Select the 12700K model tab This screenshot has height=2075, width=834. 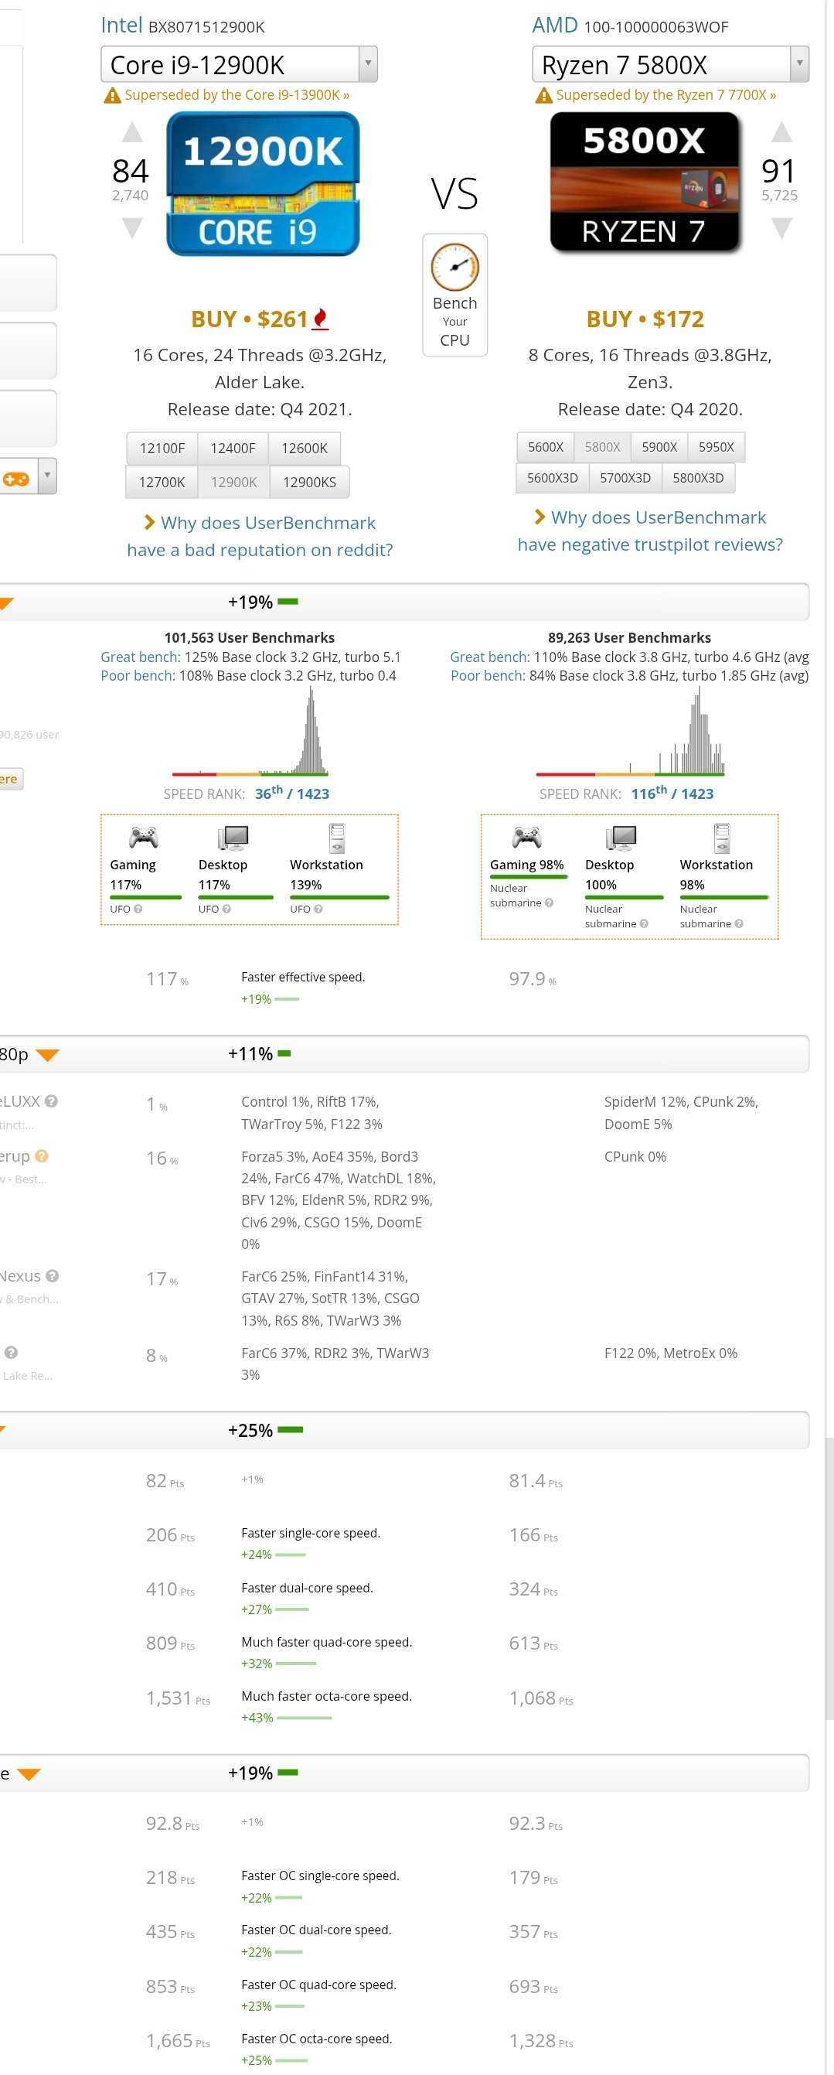point(162,482)
